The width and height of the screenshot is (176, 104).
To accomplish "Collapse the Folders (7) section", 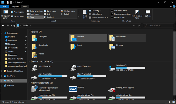I will (29, 32).
